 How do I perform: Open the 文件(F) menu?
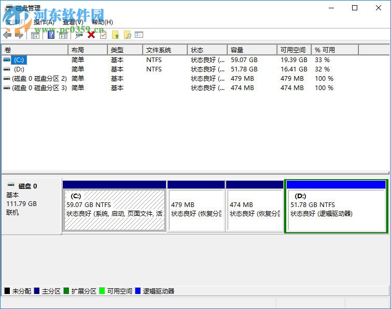[x=15, y=22]
